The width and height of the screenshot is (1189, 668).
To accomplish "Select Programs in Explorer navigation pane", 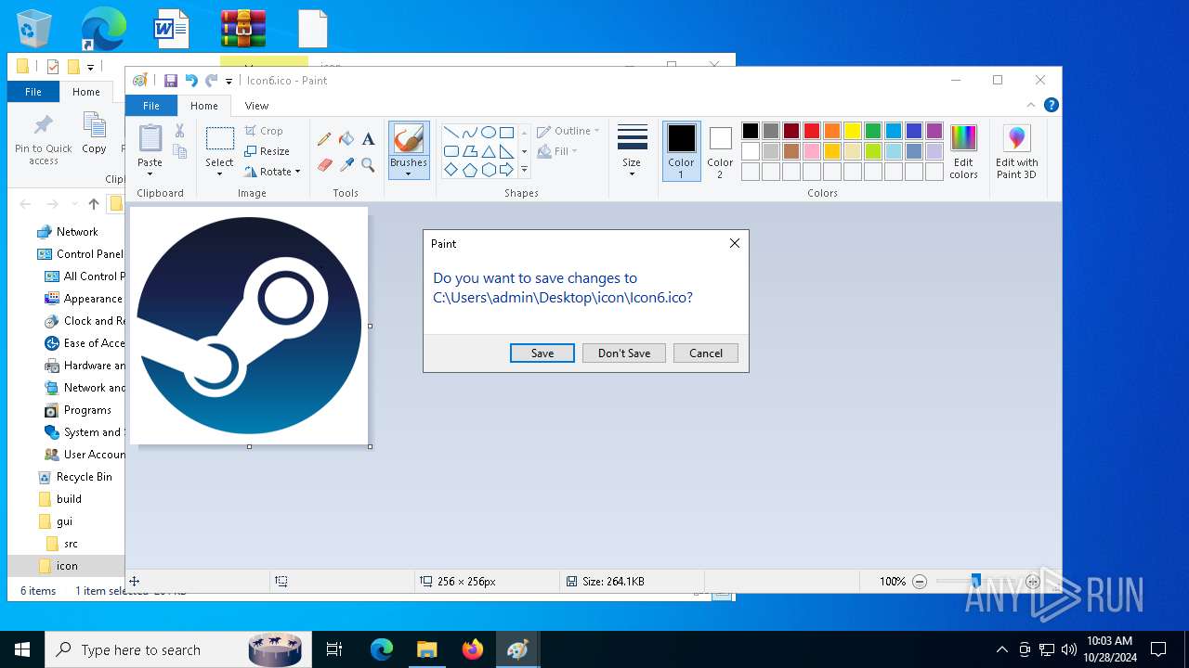I will tap(87, 410).
